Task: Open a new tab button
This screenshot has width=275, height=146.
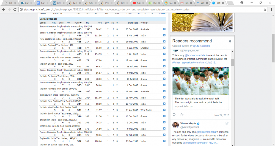Action: point(230,3)
